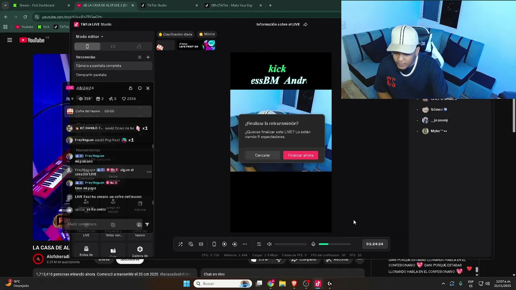
Task: Click the YouTube logo
Action: coord(32,40)
